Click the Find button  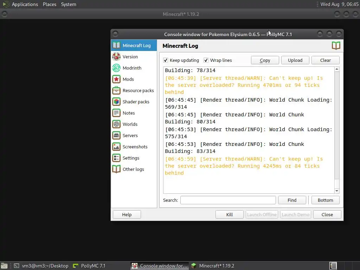coord(292,200)
